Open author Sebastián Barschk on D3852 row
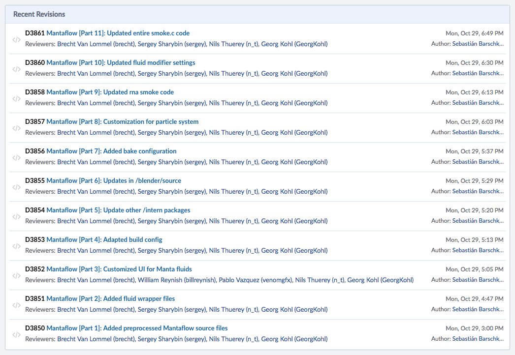 point(478,280)
